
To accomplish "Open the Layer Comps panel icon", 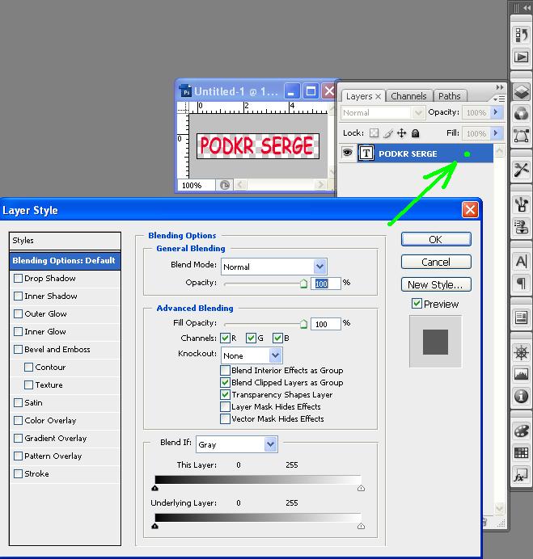I will click(x=521, y=317).
